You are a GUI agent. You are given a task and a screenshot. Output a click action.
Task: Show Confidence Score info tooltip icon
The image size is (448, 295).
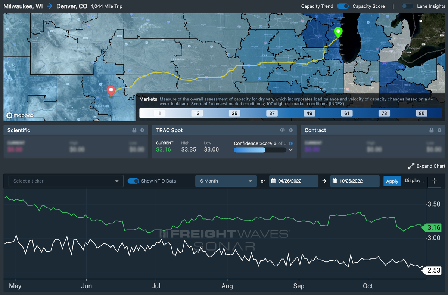291,143
